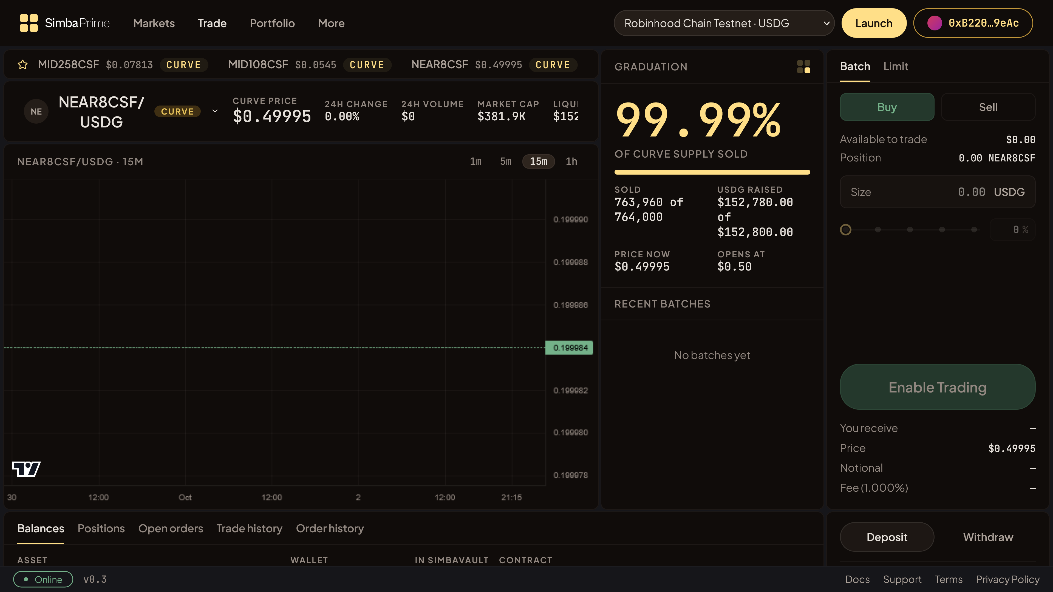Viewport: 1053px width, 592px height.
Task: Show the Open orders tab
Action: [x=171, y=528]
